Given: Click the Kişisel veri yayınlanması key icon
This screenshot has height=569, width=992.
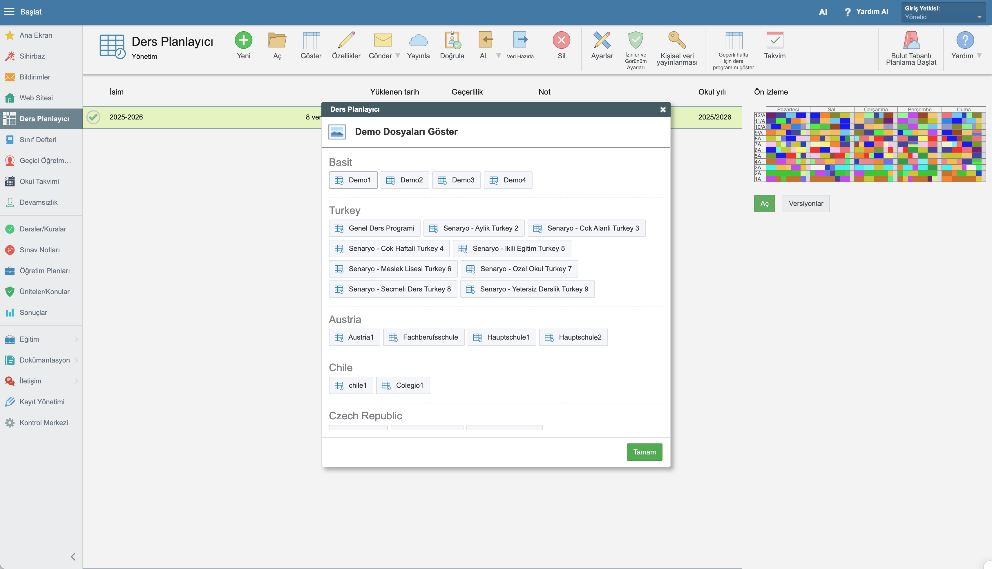Looking at the screenshot, I should tap(677, 40).
